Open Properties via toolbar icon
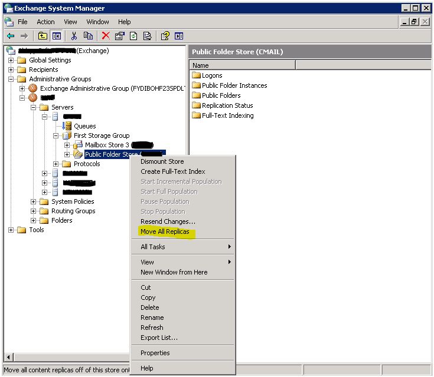 click(x=119, y=36)
